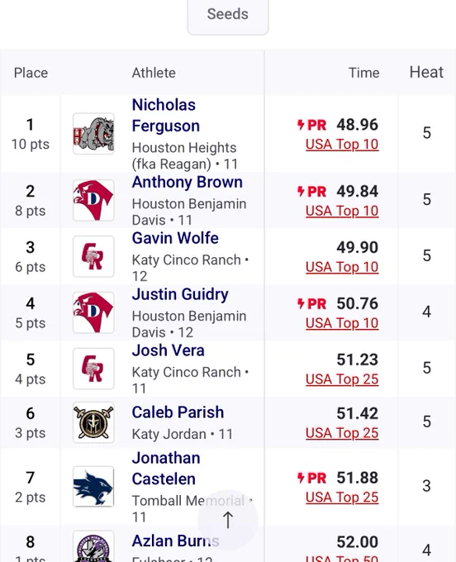Click USA Top 25 link under 51.23
The width and height of the screenshot is (456, 562).
pyautogui.click(x=342, y=379)
